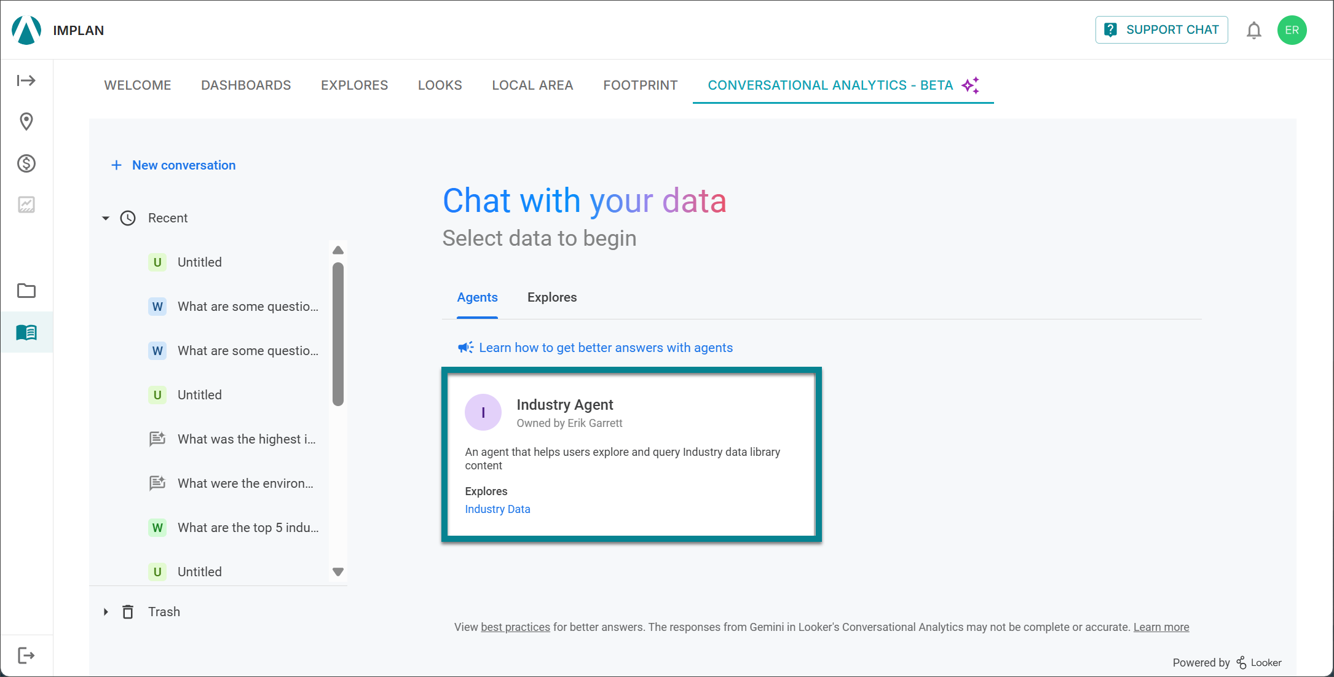This screenshot has width=1334, height=677.
Task: Switch to the Explores data tab
Action: point(552,297)
